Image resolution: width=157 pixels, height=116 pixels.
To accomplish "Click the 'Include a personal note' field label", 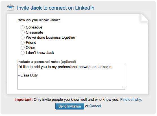I will pos(39,62).
